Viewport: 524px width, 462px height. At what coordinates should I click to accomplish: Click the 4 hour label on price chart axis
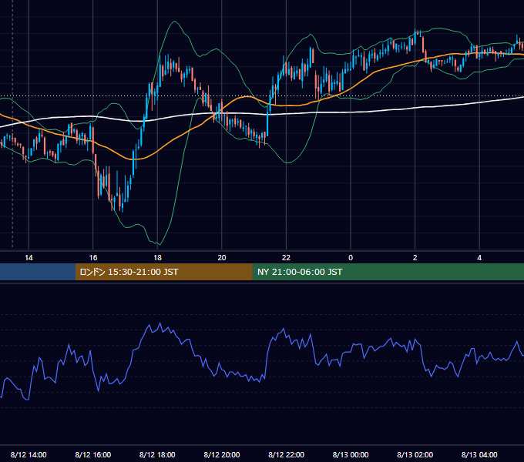[x=479, y=258]
